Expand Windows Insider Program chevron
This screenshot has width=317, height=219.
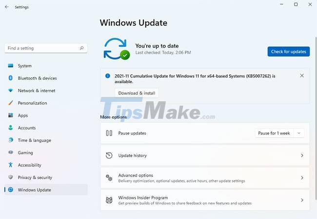click(302, 200)
